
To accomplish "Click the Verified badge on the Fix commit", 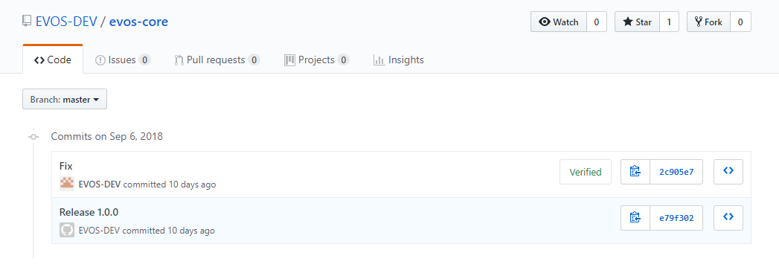I will (586, 173).
